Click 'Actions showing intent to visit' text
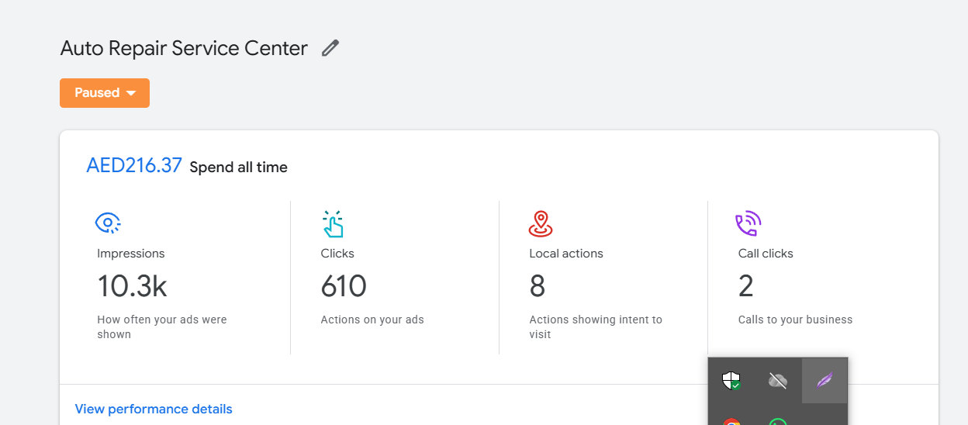968x425 pixels. (x=596, y=327)
